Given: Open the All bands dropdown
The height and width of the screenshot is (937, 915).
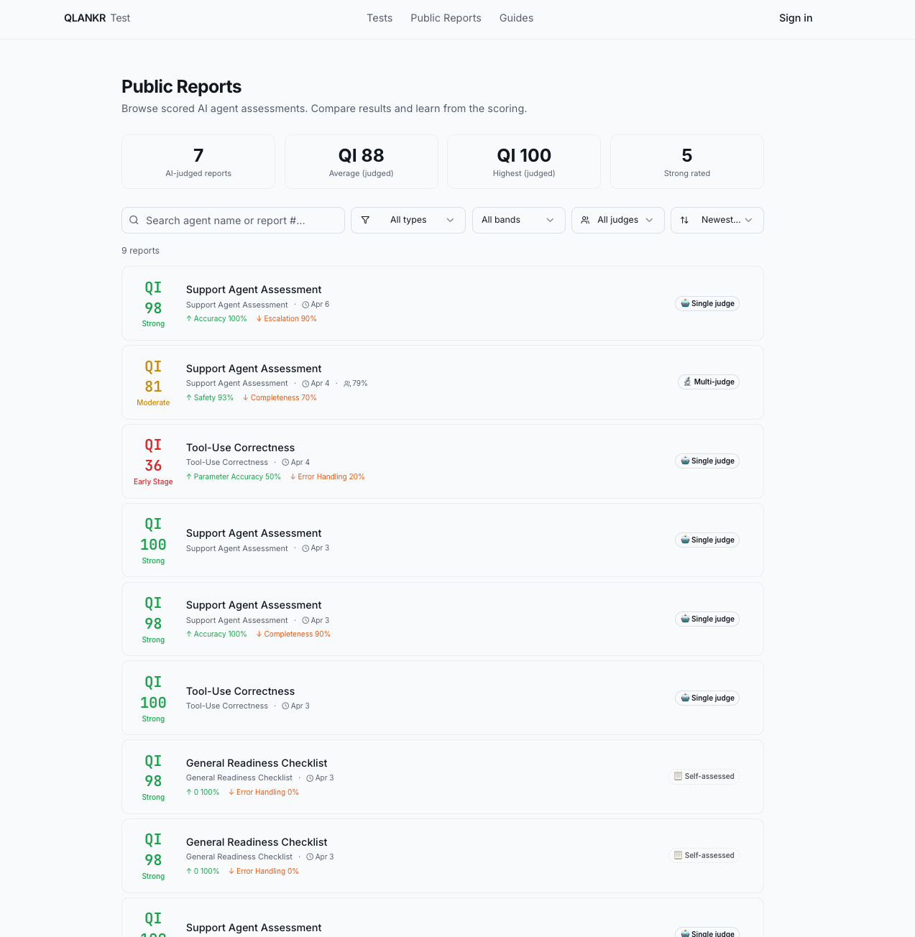Looking at the screenshot, I should (x=518, y=220).
